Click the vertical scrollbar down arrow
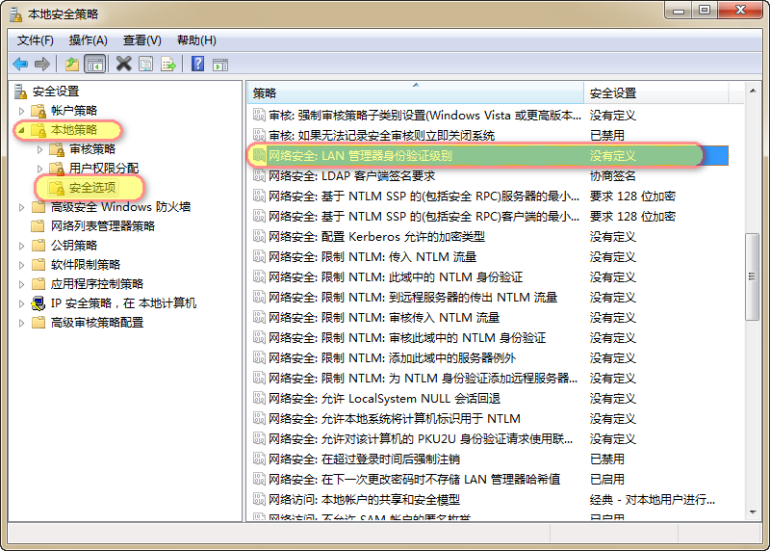This screenshot has width=770, height=551. point(753,510)
